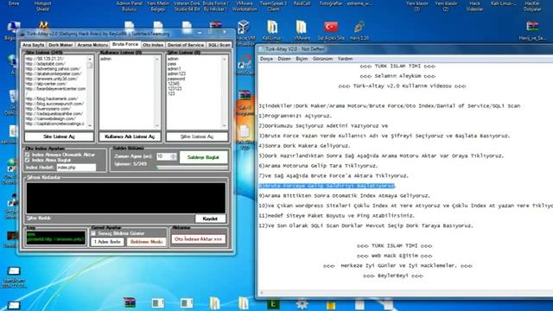Viewport: 553px width, 311px height.
Task: Open the Hotspot Shield desktop icon
Action: (x=43, y=25)
